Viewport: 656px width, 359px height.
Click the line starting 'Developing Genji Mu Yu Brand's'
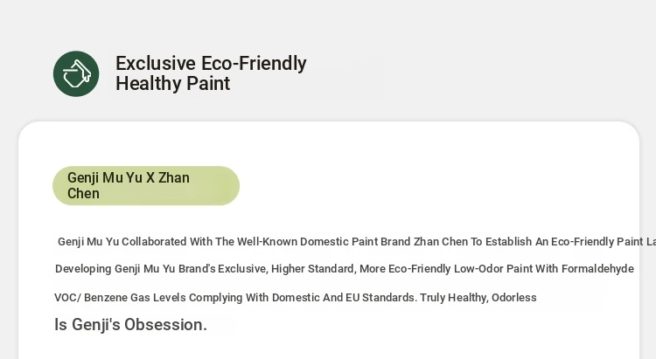(x=344, y=269)
